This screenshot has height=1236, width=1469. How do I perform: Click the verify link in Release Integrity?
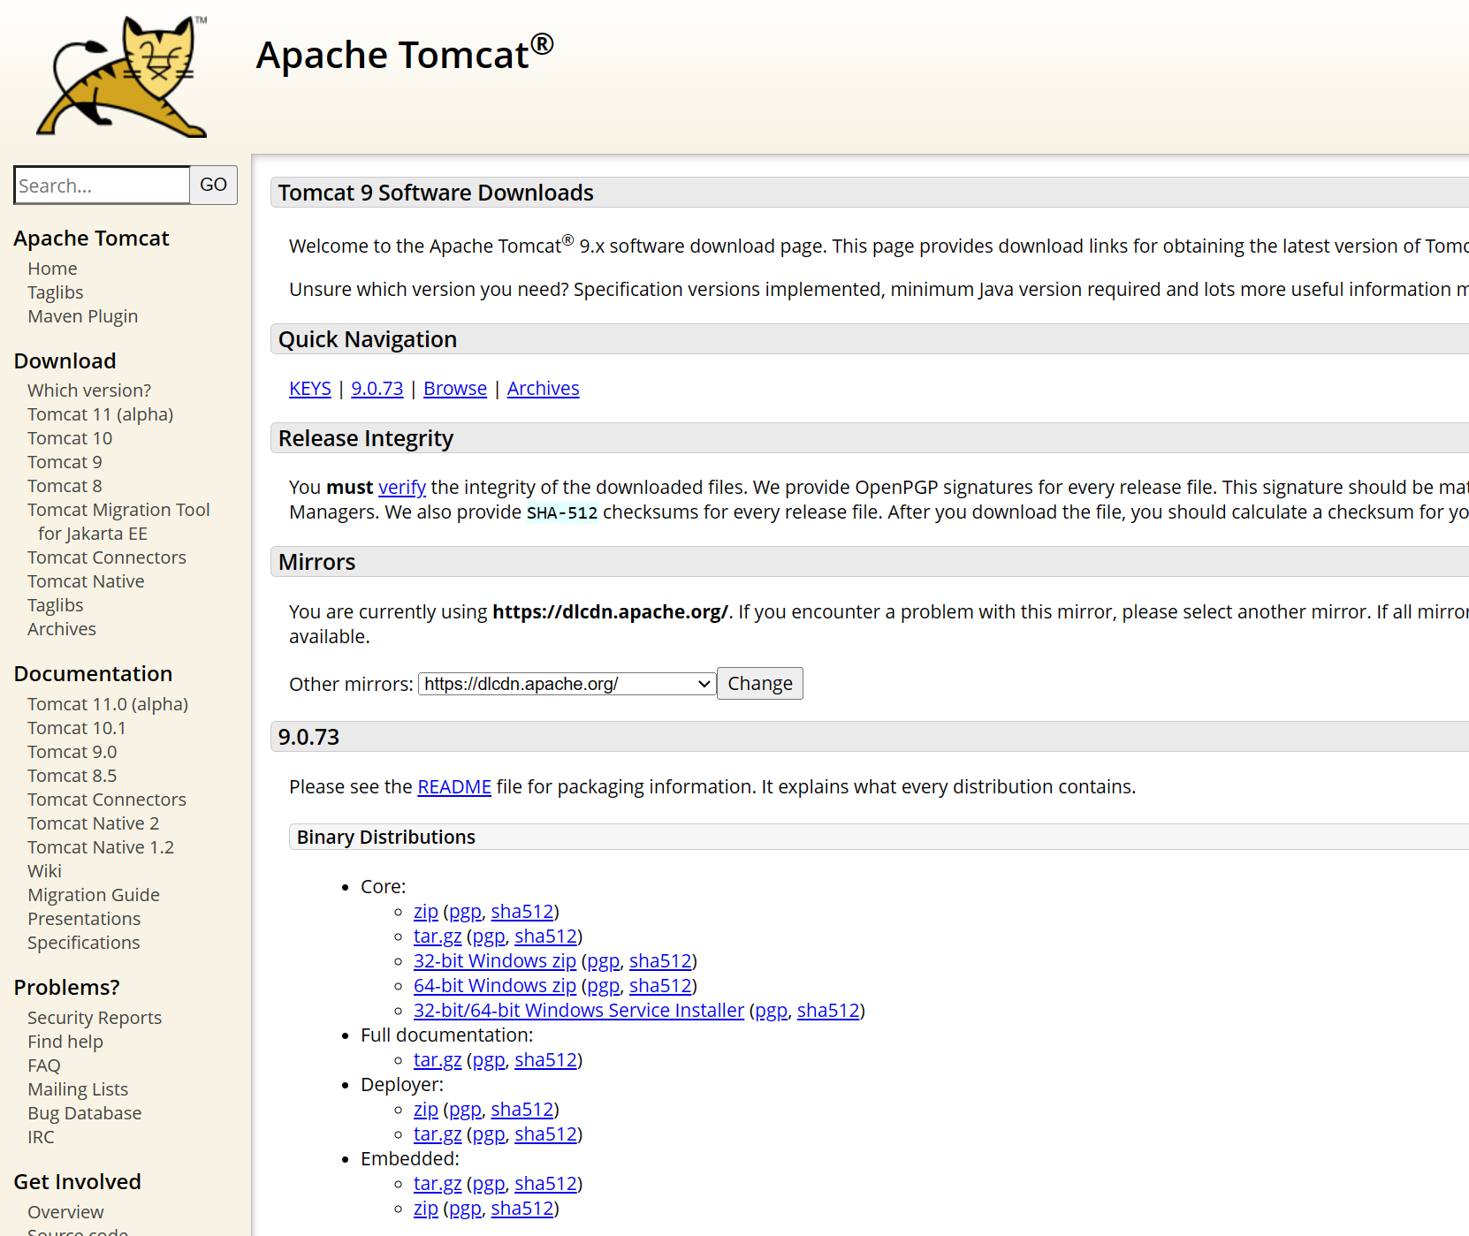click(x=402, y=488)
